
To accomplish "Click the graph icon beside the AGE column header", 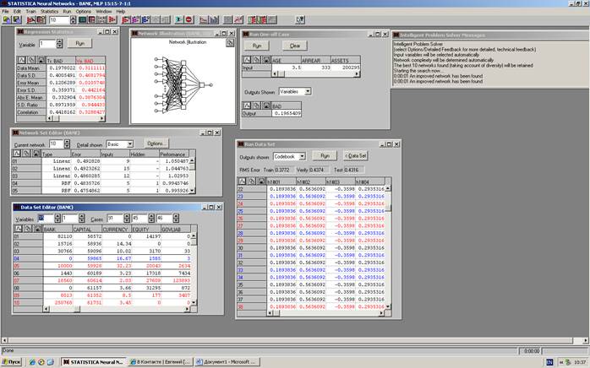I will [247, 60].
